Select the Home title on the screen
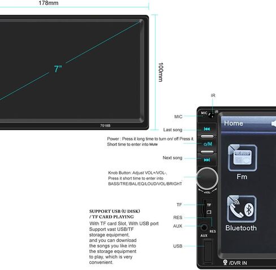This screenshot has width=276, height=270. [x=234, y=123]
